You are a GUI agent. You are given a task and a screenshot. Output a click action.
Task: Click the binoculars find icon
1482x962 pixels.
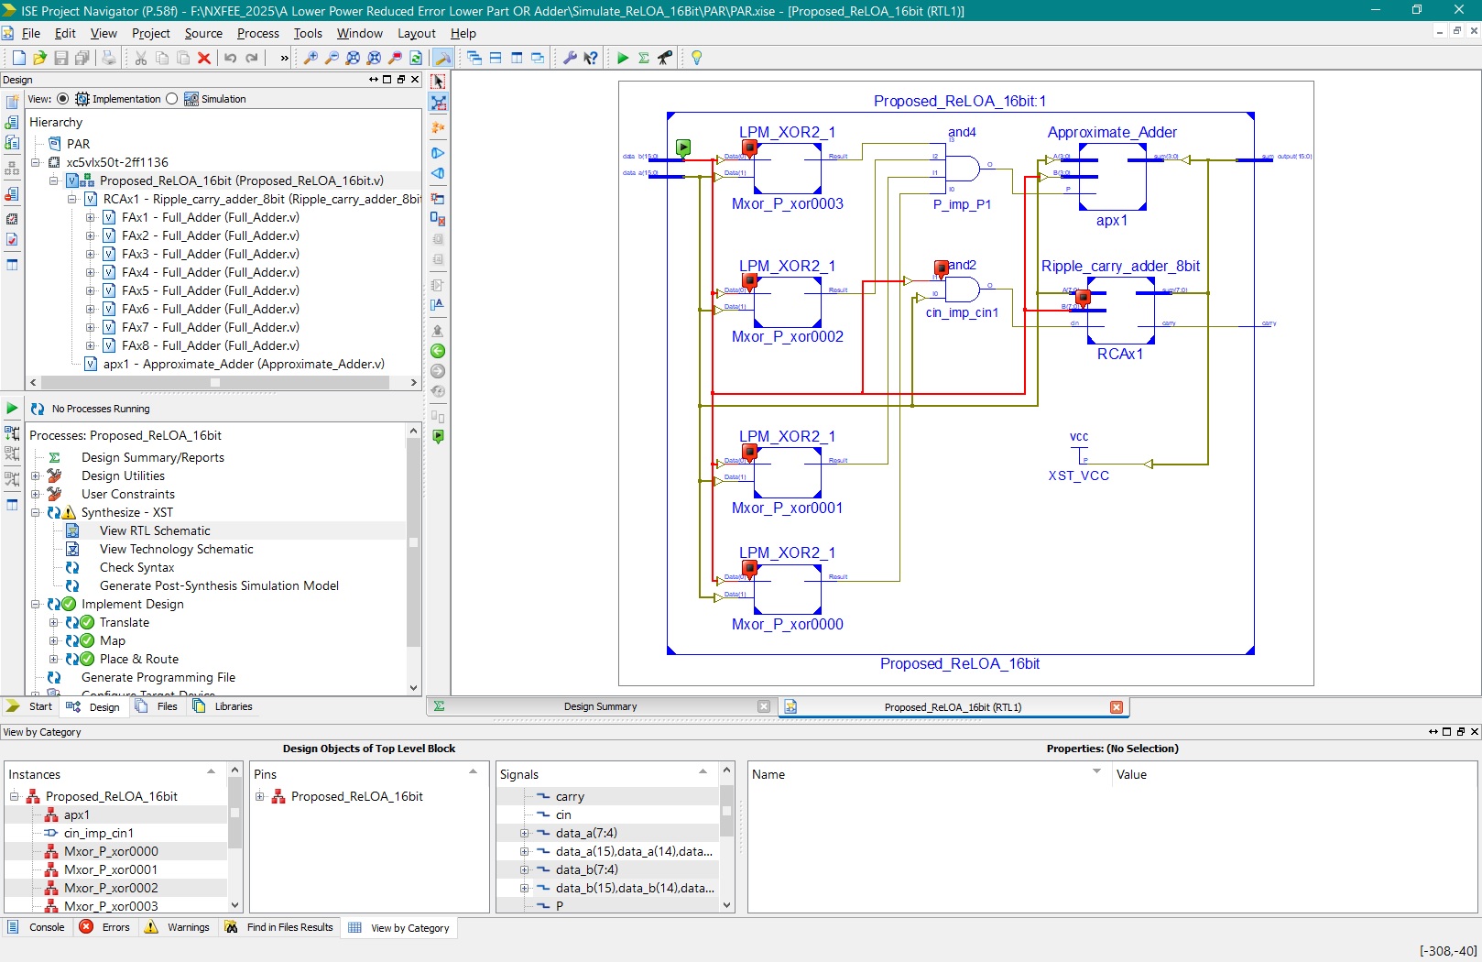click(665, 58)
